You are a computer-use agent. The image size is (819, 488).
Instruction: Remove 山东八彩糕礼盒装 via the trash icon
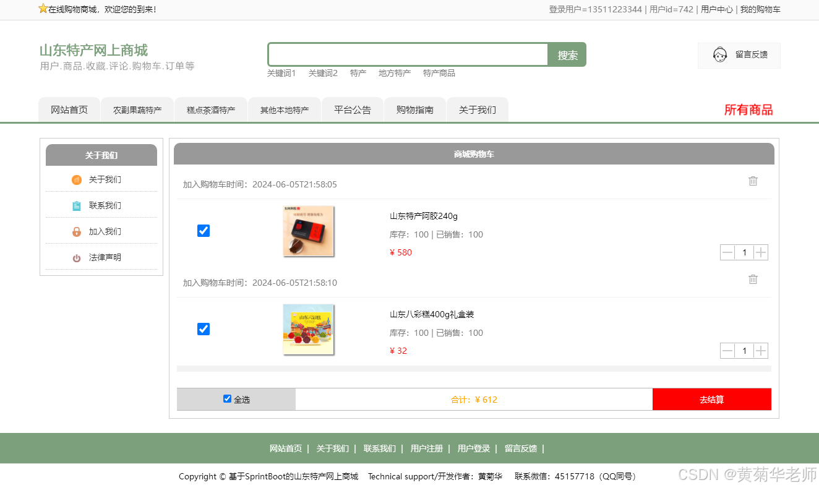coord(753,279)
